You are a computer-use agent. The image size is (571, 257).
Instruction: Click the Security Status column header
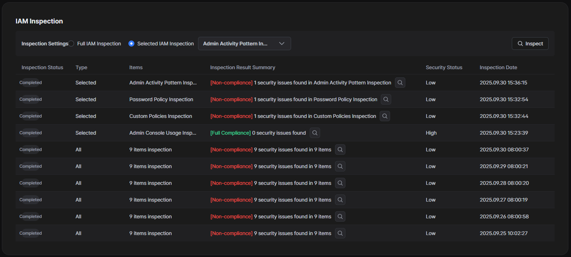coord(444,67)
